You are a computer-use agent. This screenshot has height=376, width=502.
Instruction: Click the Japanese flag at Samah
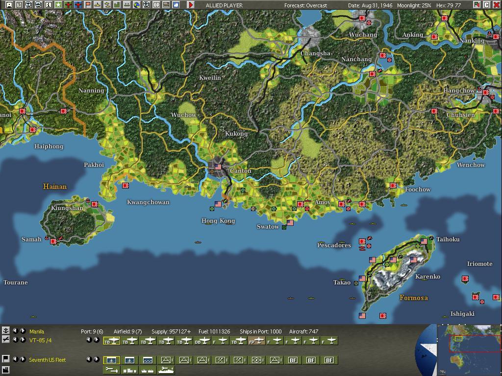tap(53, 241)
